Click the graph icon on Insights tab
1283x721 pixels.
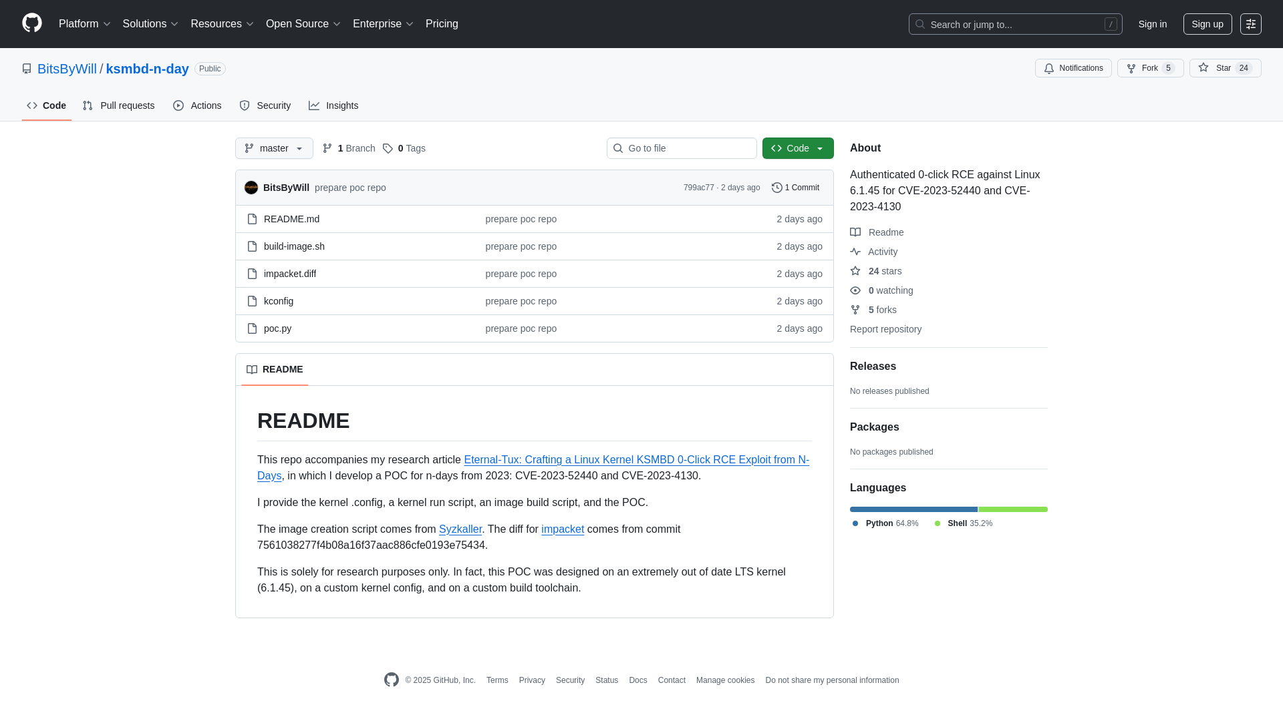314,105
